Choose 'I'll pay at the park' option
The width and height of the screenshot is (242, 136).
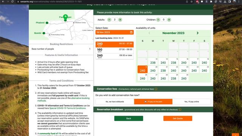pyautogui.click(x=153, y=102)
